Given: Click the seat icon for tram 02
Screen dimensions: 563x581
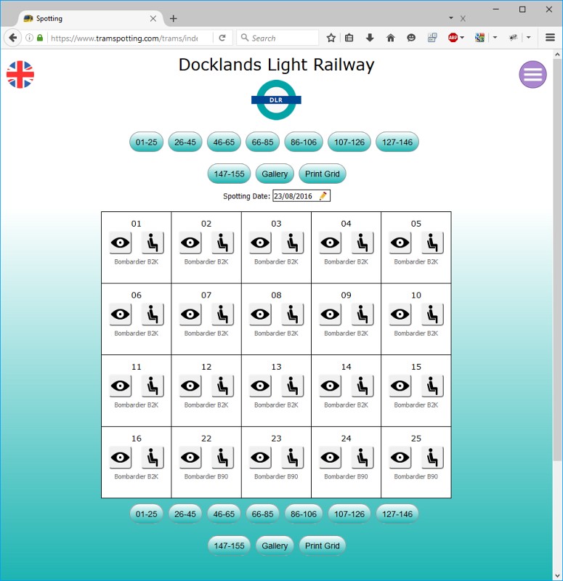Looking at the screenshot, I should tap(223, 243).
